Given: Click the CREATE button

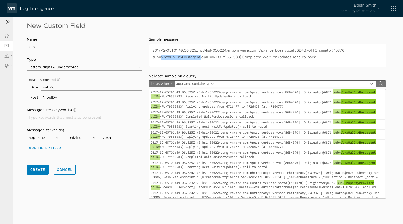Looking at the screenshot, I should click(x=38, y=170).
